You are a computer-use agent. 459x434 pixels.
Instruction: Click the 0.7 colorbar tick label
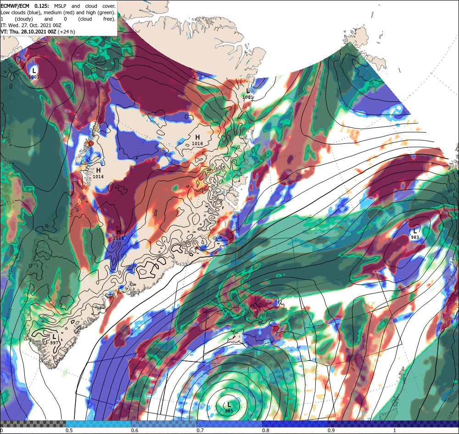200,430
